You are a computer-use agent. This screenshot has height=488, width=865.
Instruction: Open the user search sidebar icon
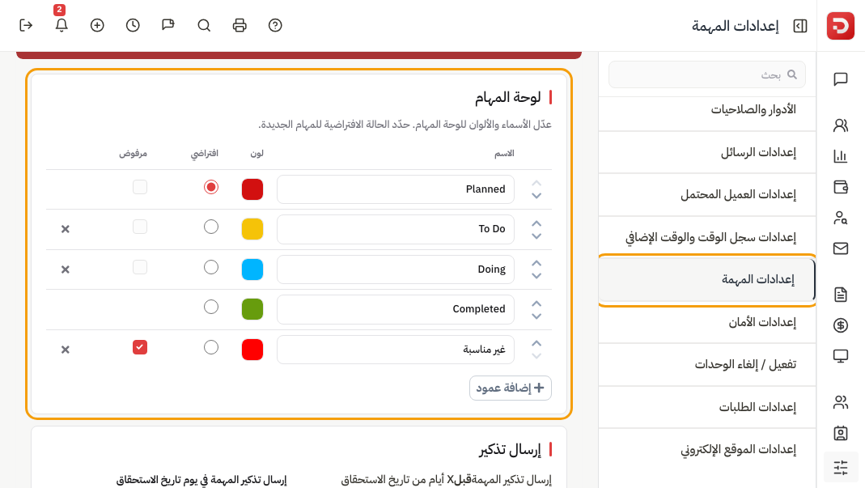tap(840, 218)
